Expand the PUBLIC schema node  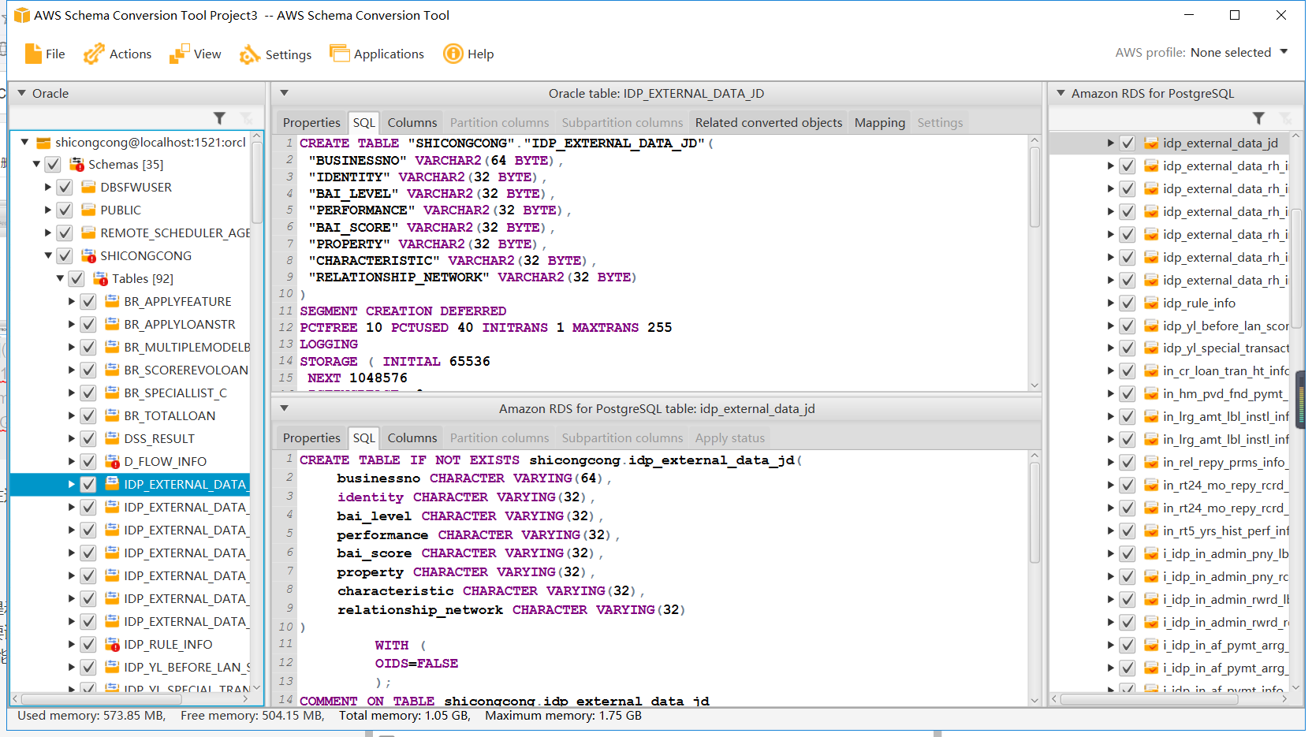tap(48, 210)
